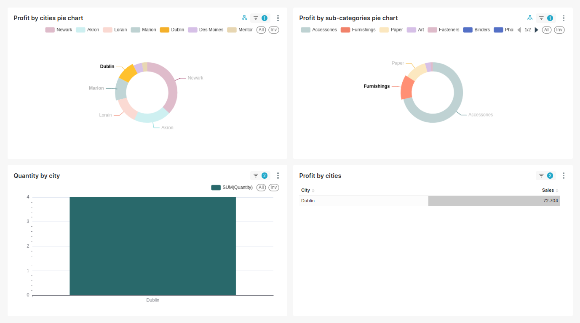This screenshot has height=323, width=580.
Task: Toggle Lorain legend entry
Action: click(115, 30)
